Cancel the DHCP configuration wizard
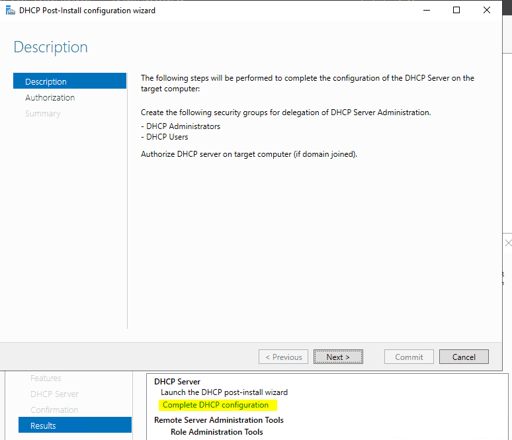 click(464, 357)
